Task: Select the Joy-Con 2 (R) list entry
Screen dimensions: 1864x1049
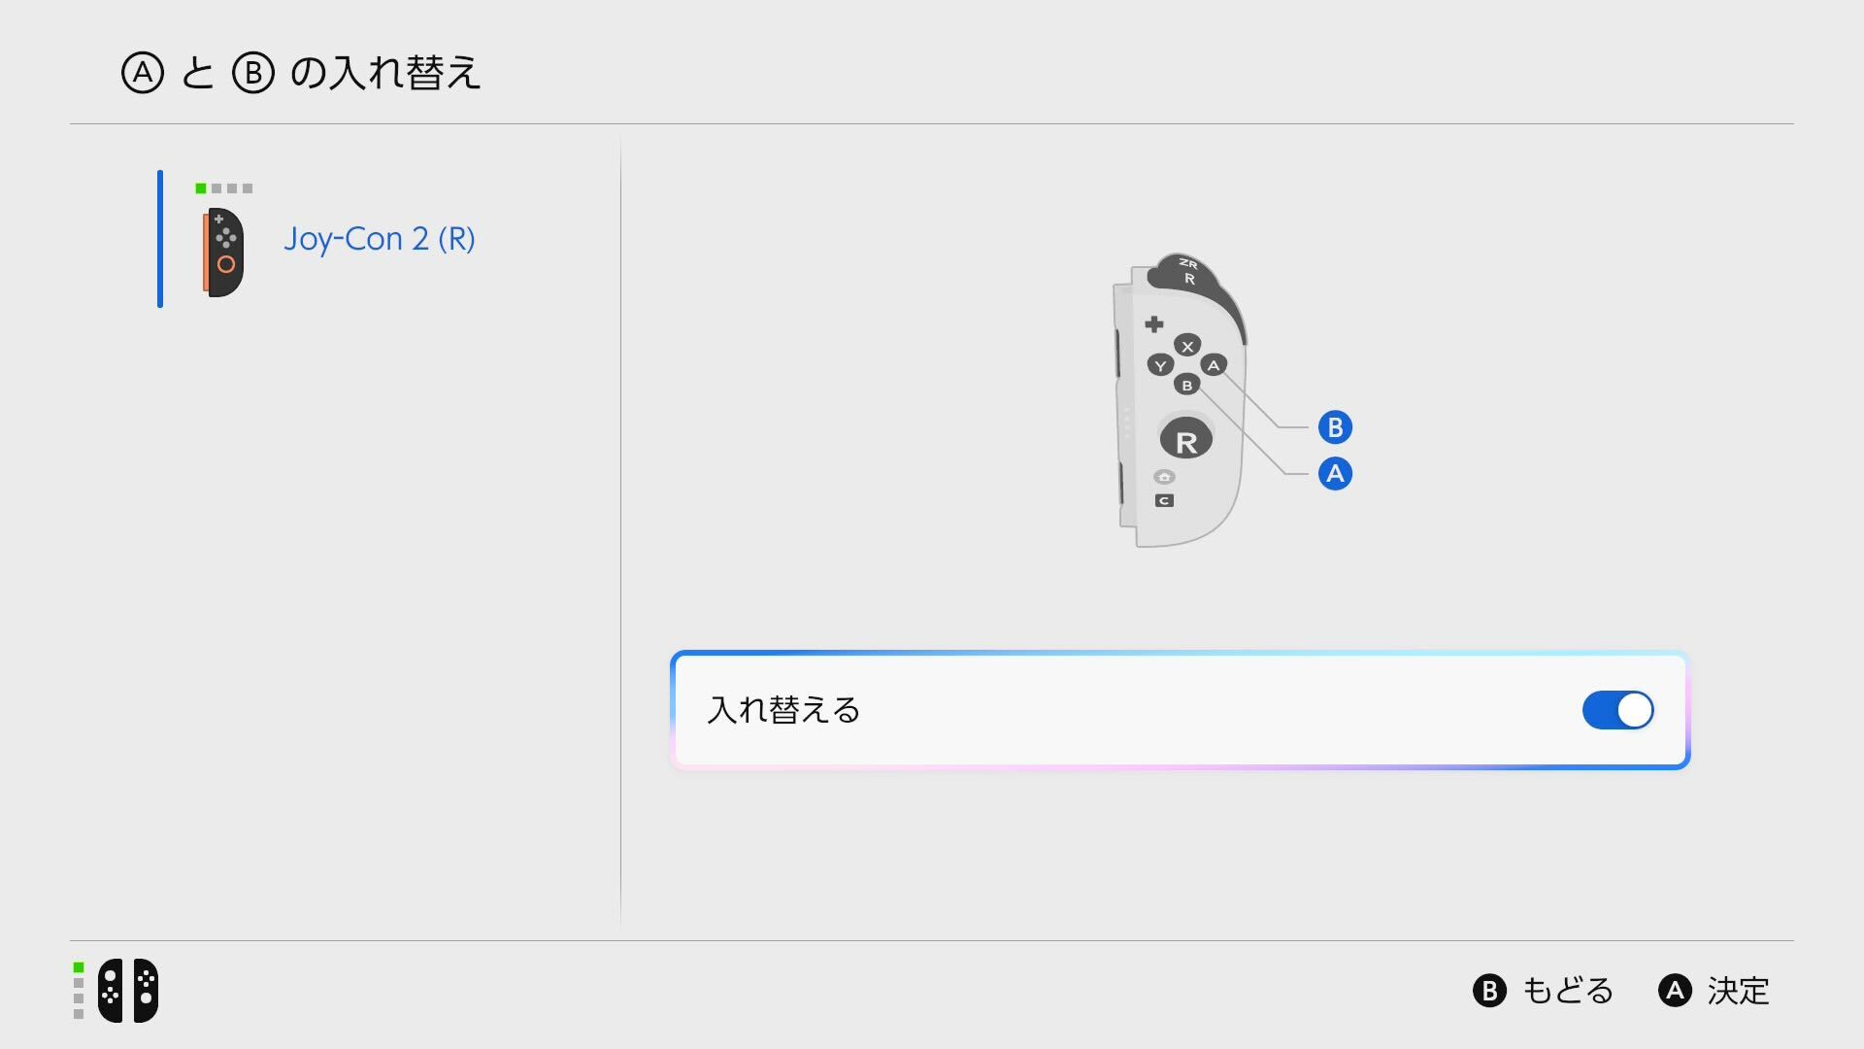Action: click(380, 239)
